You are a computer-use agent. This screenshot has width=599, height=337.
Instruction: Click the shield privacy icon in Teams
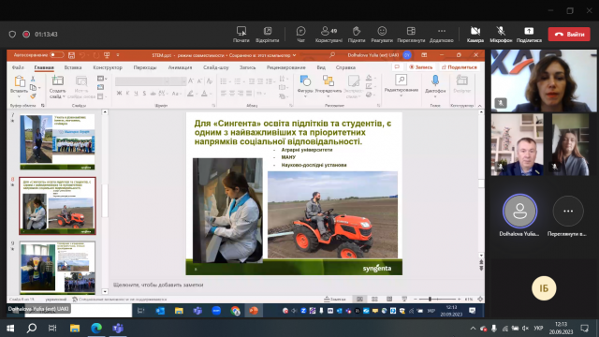pos(12,34)
